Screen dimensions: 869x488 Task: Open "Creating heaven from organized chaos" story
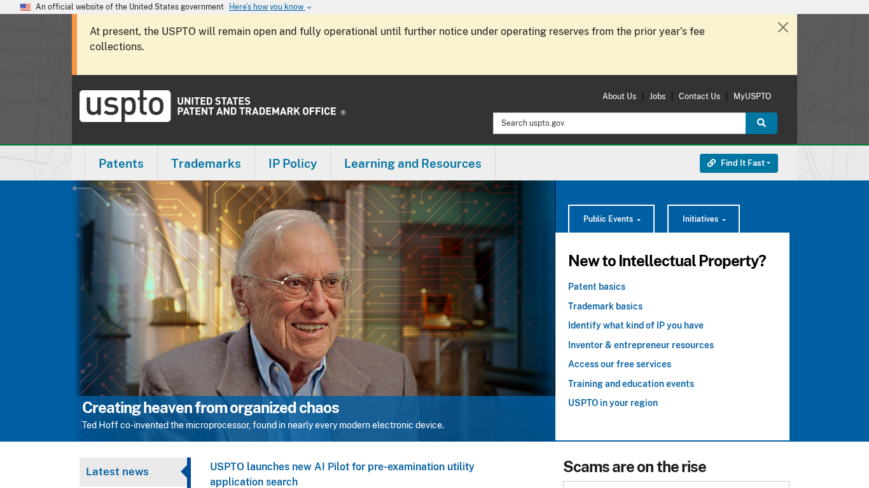pos(211,407)
